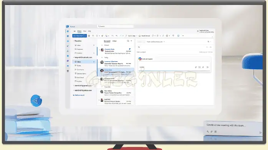The width and height of the screenshot is (268, 150).
Task: Open the OneDrive cloud icon in the app rail
Action: pos(68,66)
